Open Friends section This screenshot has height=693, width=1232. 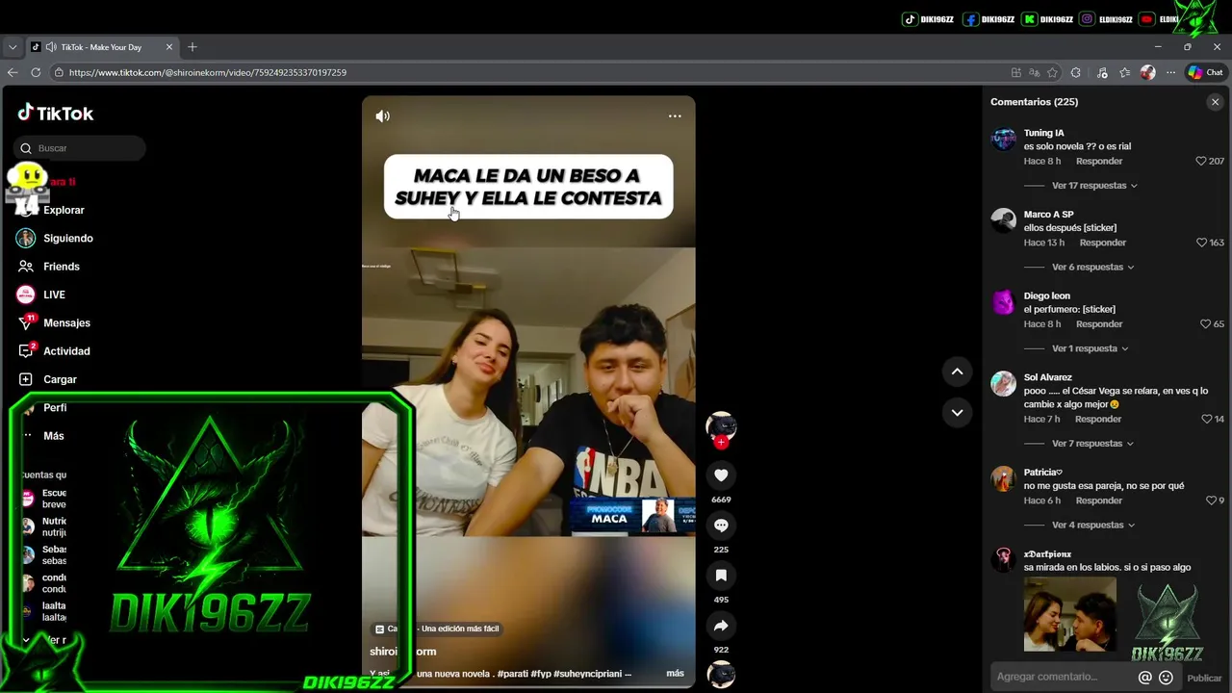click(x=48, y=267)
